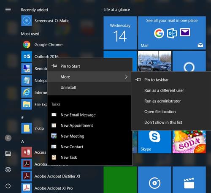Select New Contact task
211x193 pixels.
point(90,147)
